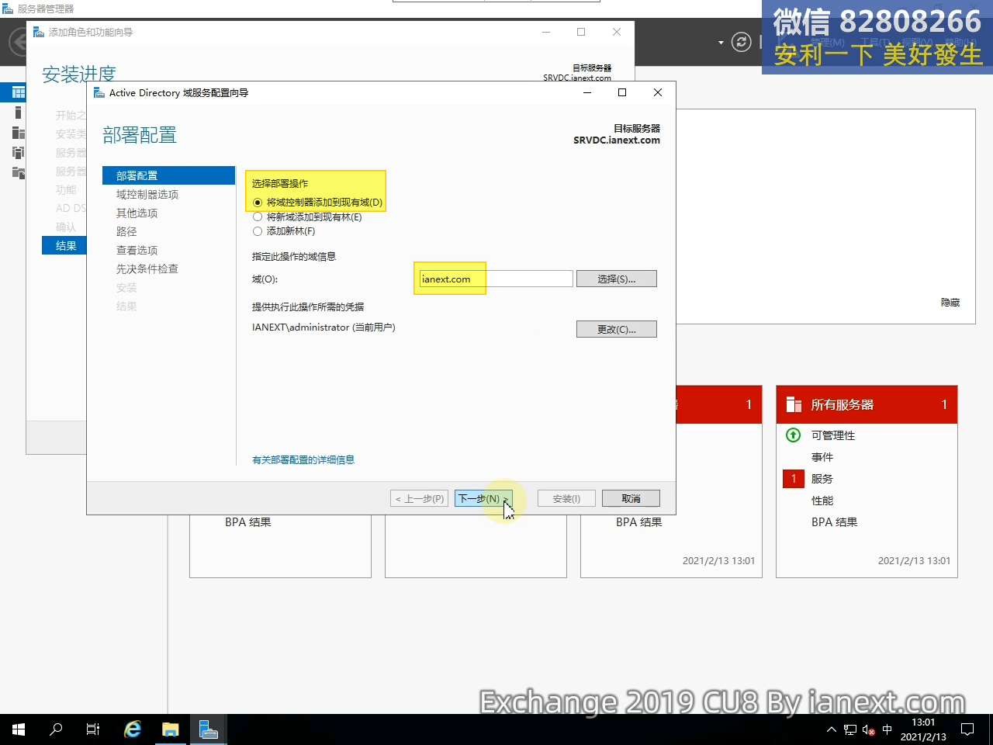The height and width of the screenshot is (745, 993).
Task: Click the 下一步(N) next button
Action: (x=483, y=498)
